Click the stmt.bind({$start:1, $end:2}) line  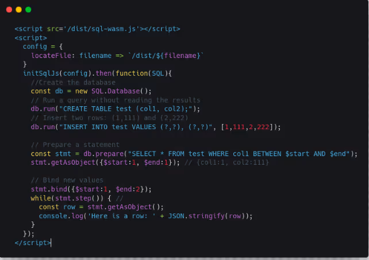[91, 189]
